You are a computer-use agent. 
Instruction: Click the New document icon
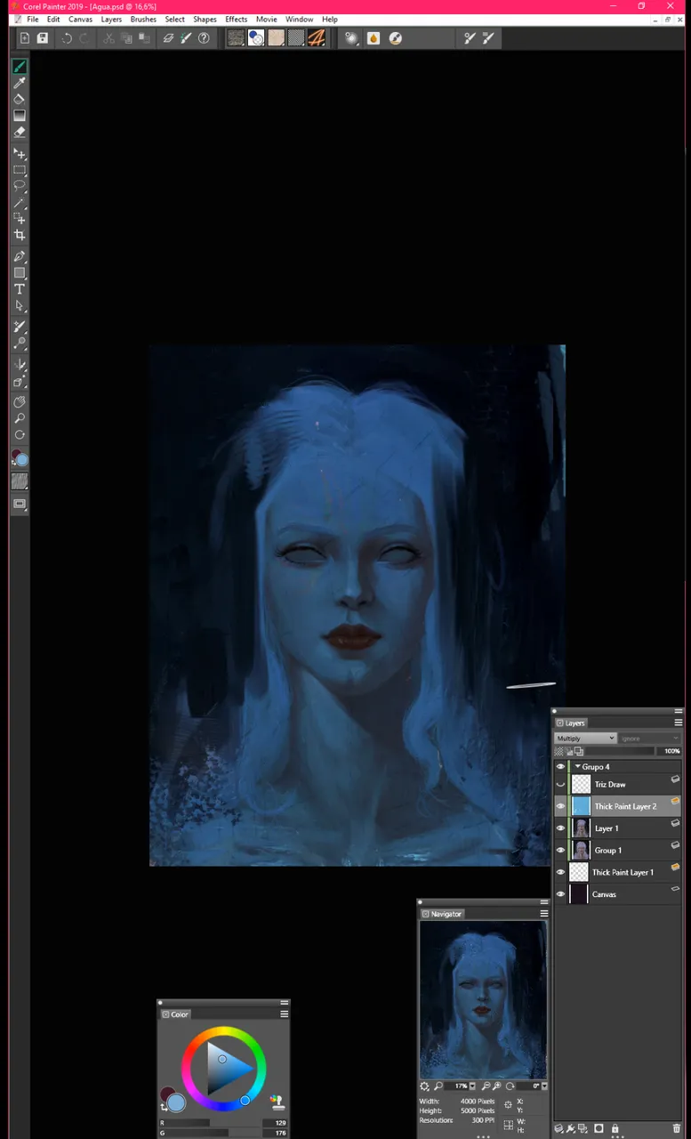tap(25, 38)
